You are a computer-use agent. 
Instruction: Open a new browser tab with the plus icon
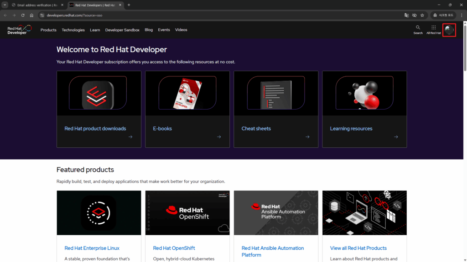[x=129, y=5]
